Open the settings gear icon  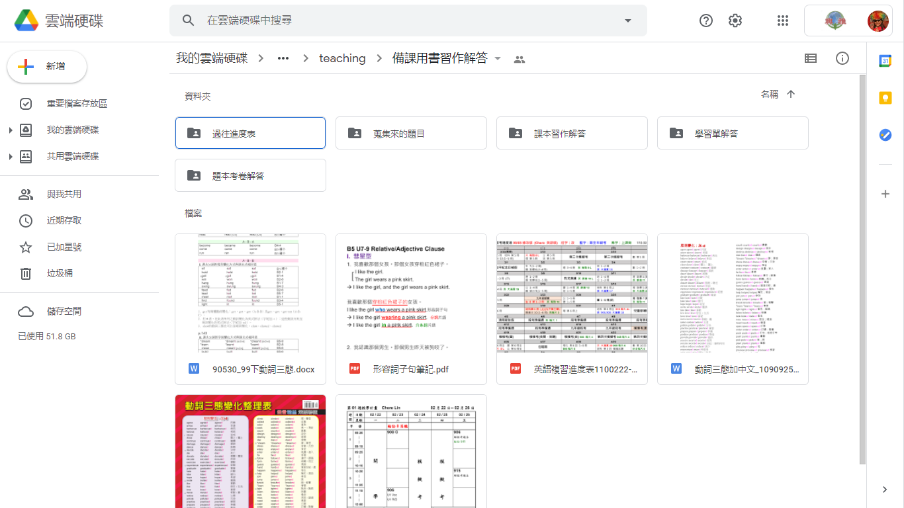(x=735, y=21)
